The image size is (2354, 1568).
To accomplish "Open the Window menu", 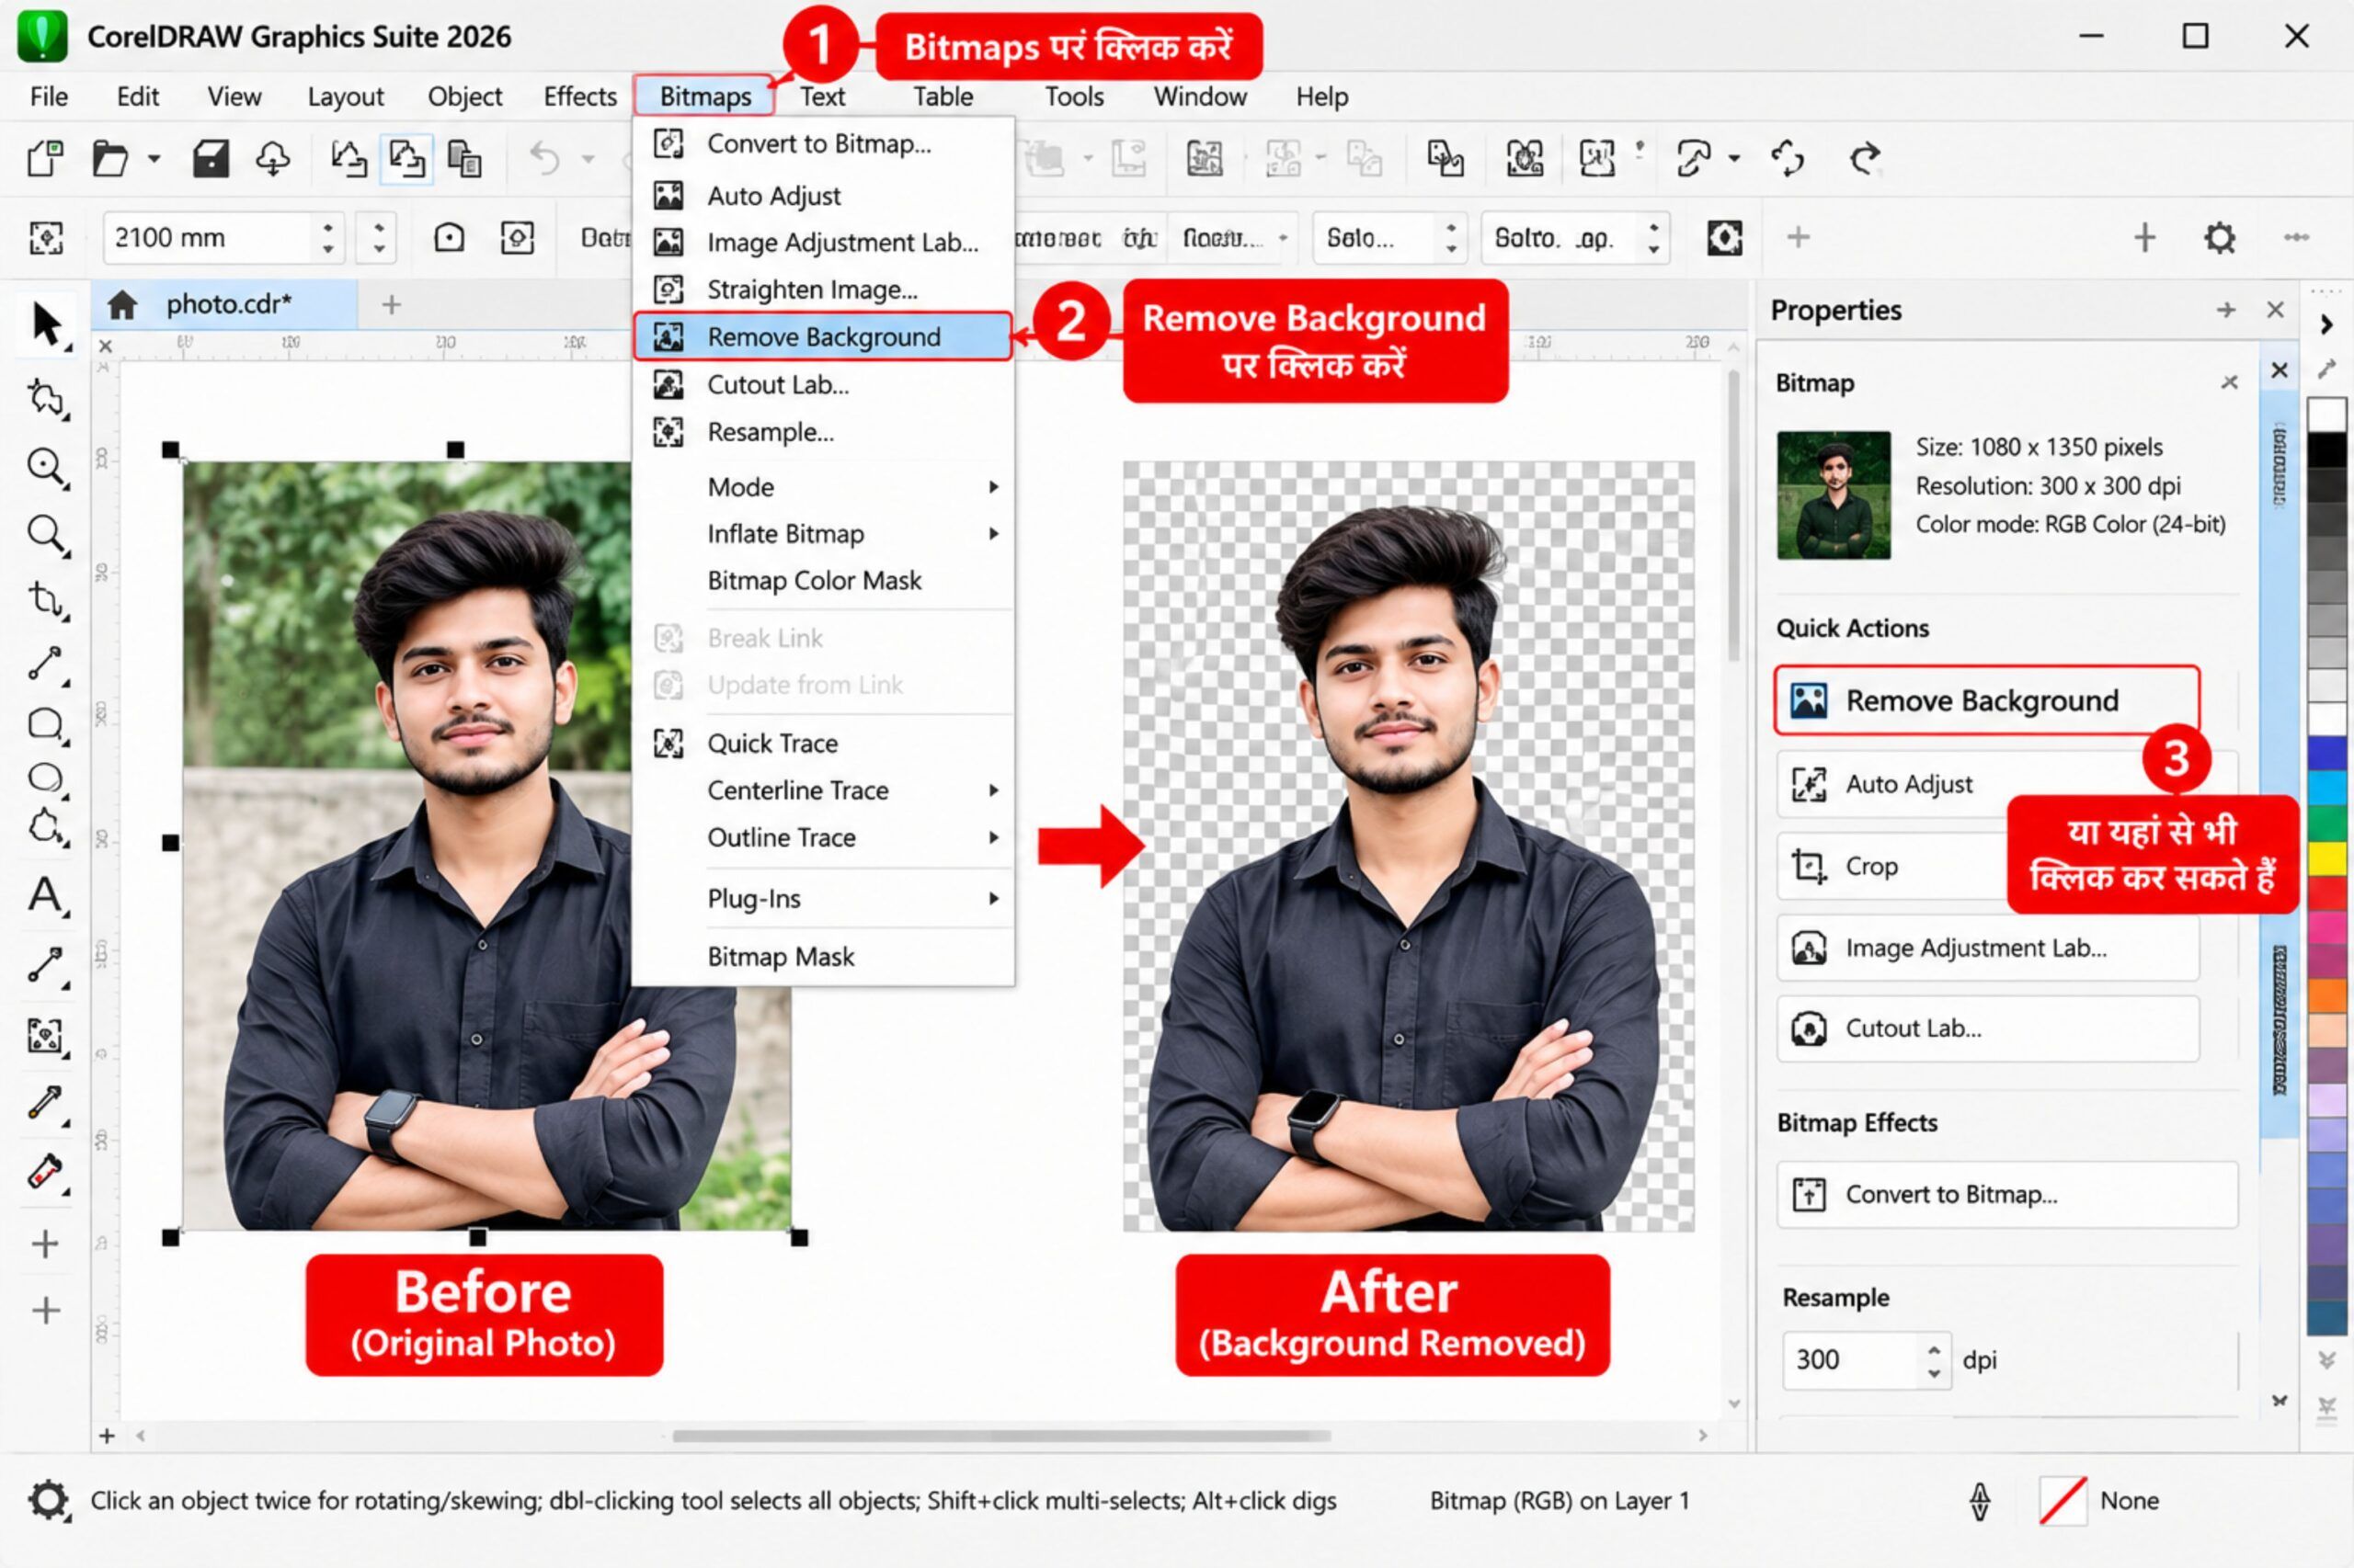I will pos(1199,96).
